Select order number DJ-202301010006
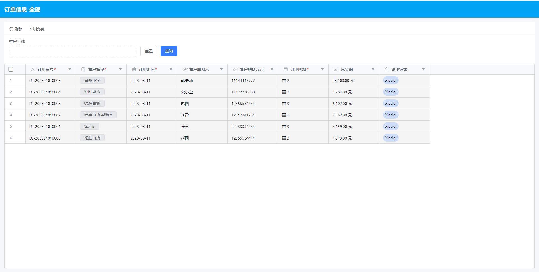539x272 pixels. tap(45, 138)
